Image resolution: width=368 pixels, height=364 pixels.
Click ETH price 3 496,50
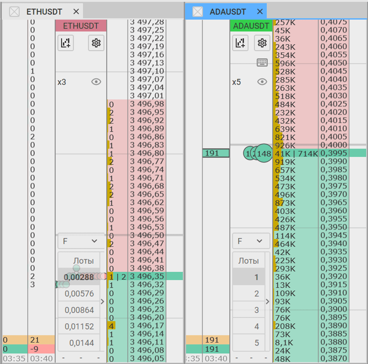147,235
